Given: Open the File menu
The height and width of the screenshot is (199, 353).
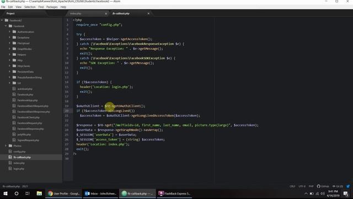Looking at the screenshot, I should 3,7.
